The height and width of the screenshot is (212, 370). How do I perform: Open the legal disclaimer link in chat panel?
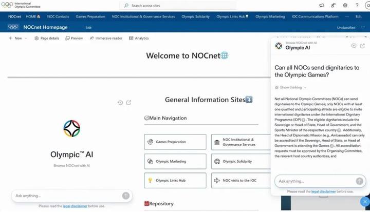pyautogui.click(x=324, y=191)
